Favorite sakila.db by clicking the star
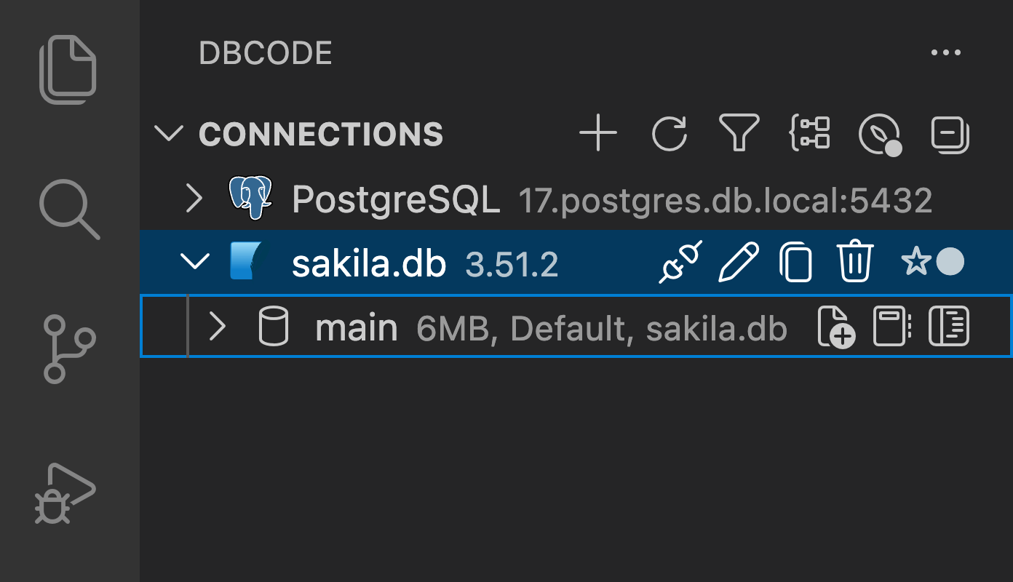This screenshot has width=1013, height=582. 917,262
